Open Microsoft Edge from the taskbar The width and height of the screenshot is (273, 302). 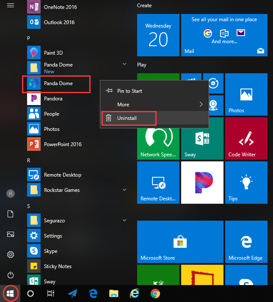point(93,294)
